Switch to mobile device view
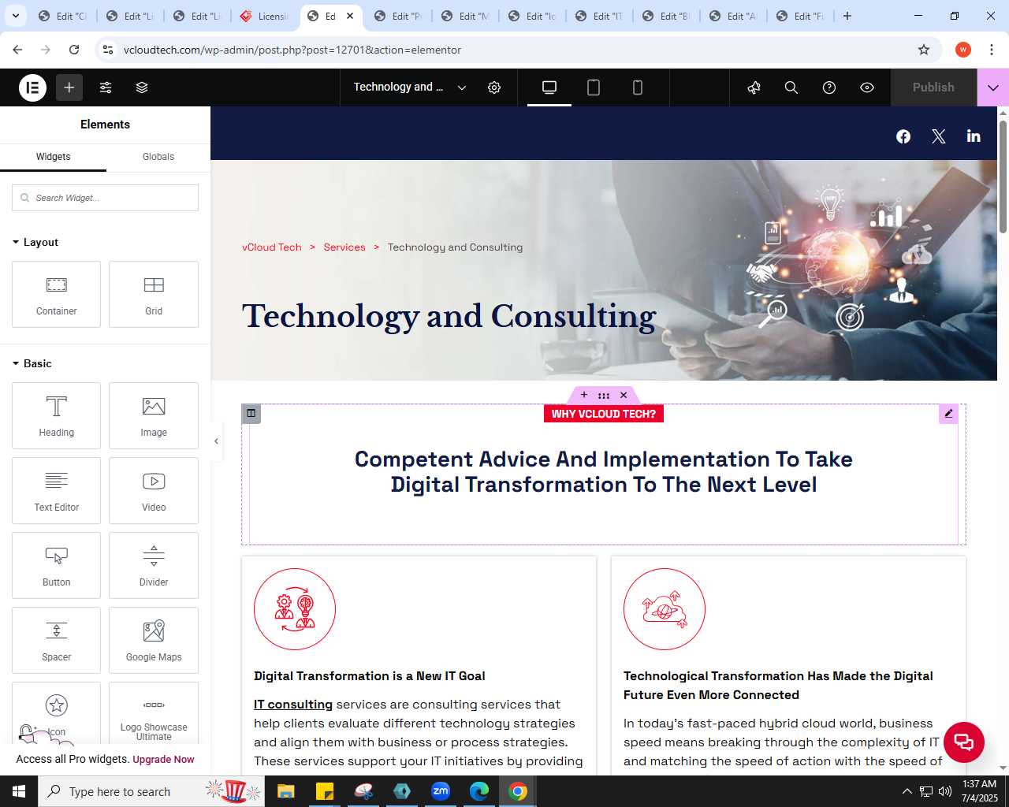Image resolution: width=1009 pixels, height=807 pixels. click(x=638, y=87)
